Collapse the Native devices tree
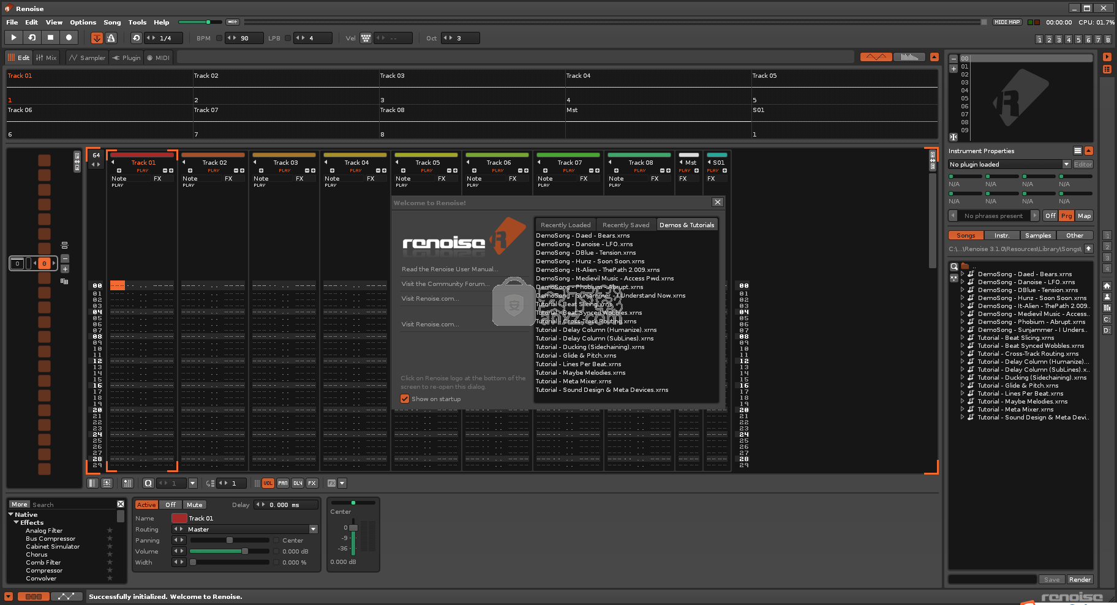 pos(11,514)
